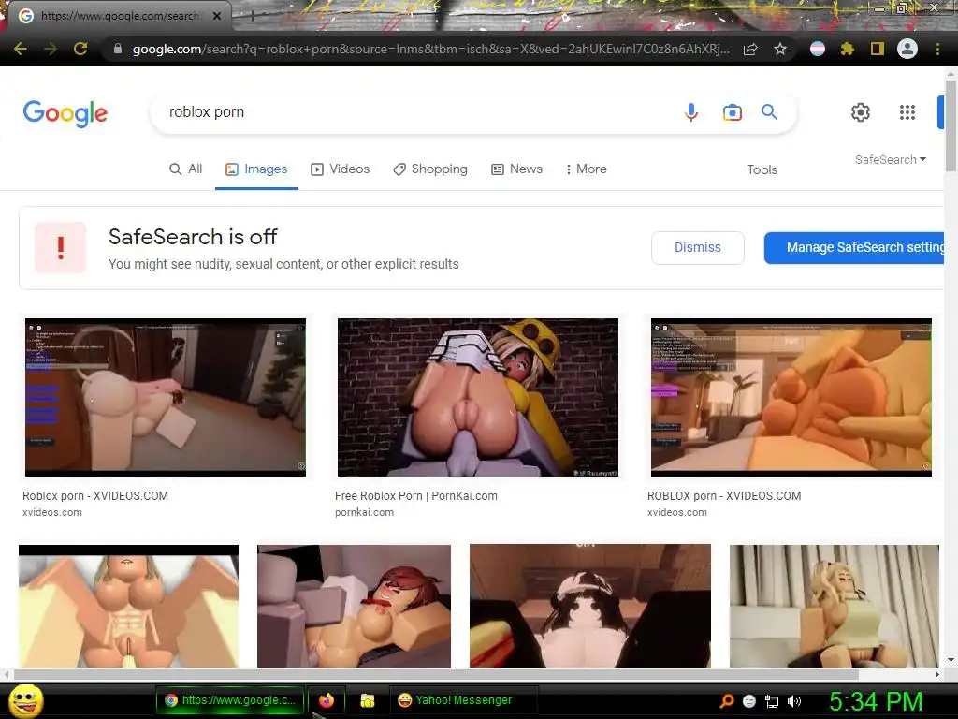958x719 pixels.
Task: Open the Google apps grid
Action: [x=907, y=112]
